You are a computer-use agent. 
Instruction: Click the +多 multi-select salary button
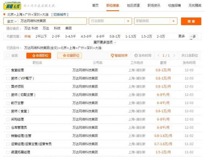pyautogui.click(x=193, y=37)
